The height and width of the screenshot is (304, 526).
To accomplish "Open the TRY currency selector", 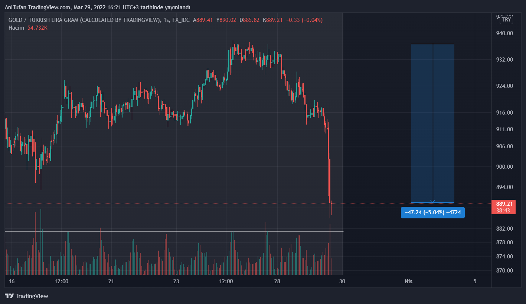I will coord(506,20).
